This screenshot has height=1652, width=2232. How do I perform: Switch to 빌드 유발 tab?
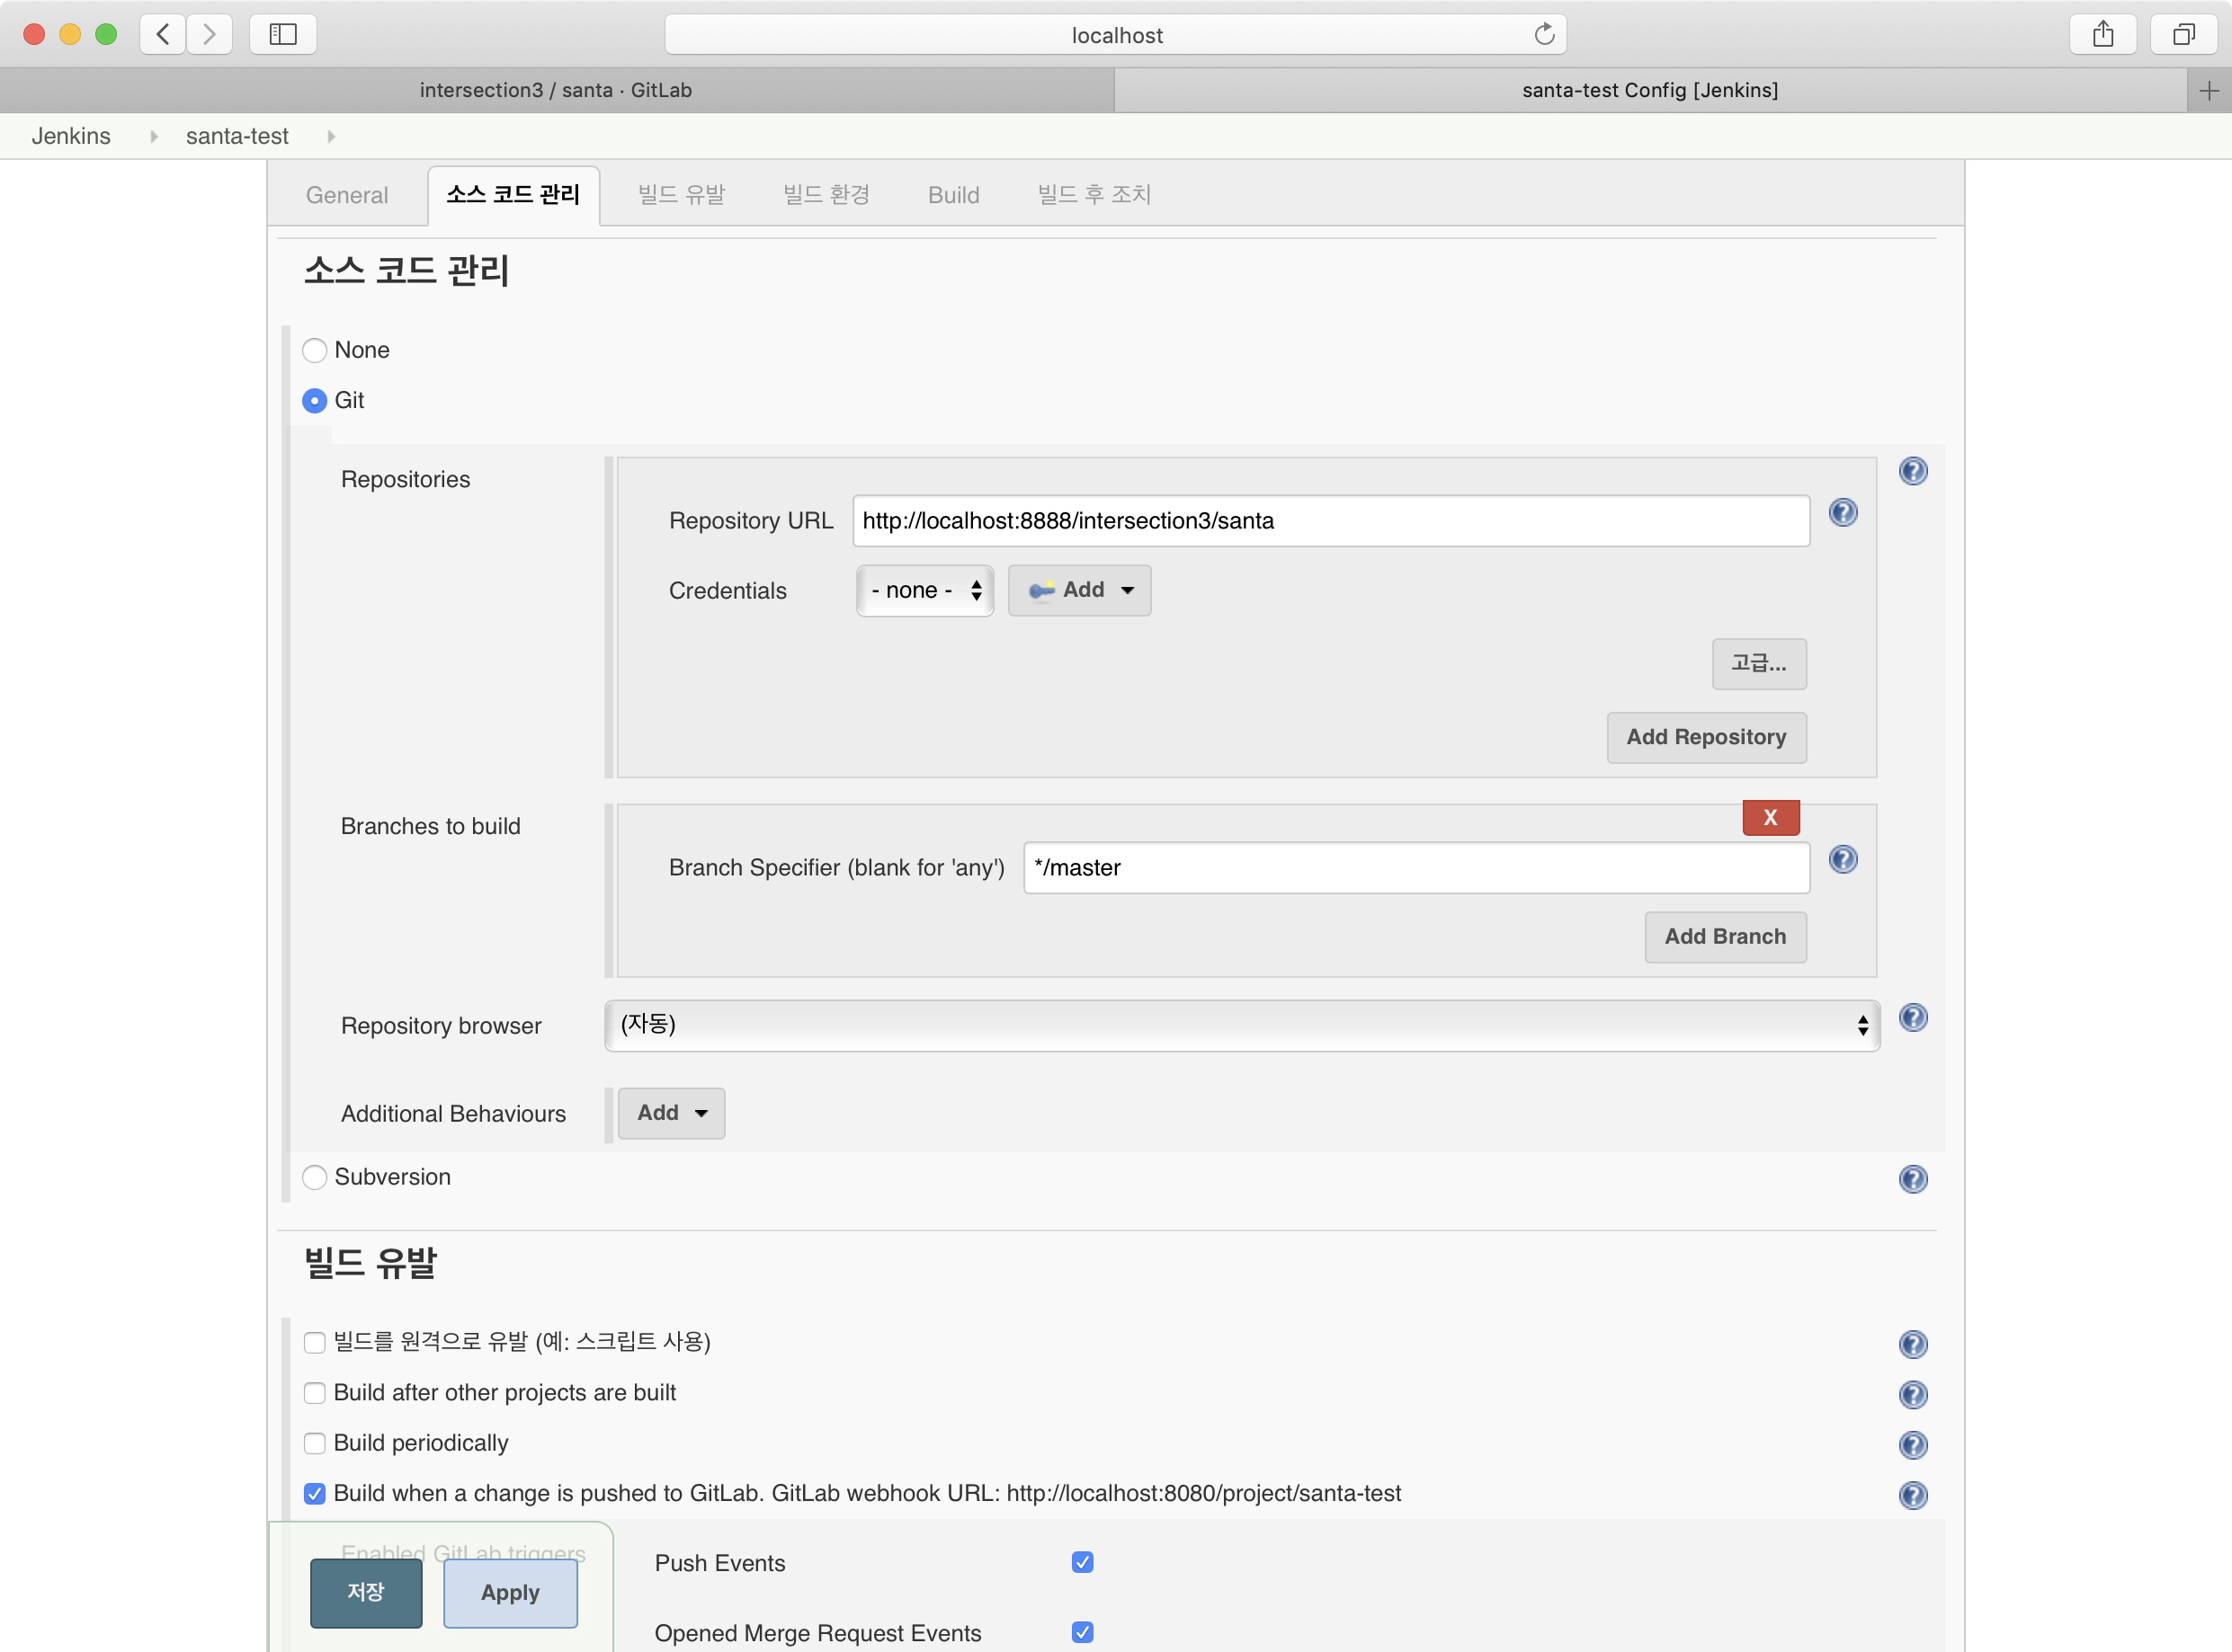[682, 195]
